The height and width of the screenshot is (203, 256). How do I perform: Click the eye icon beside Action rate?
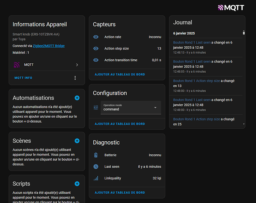(x=96, y=37)
